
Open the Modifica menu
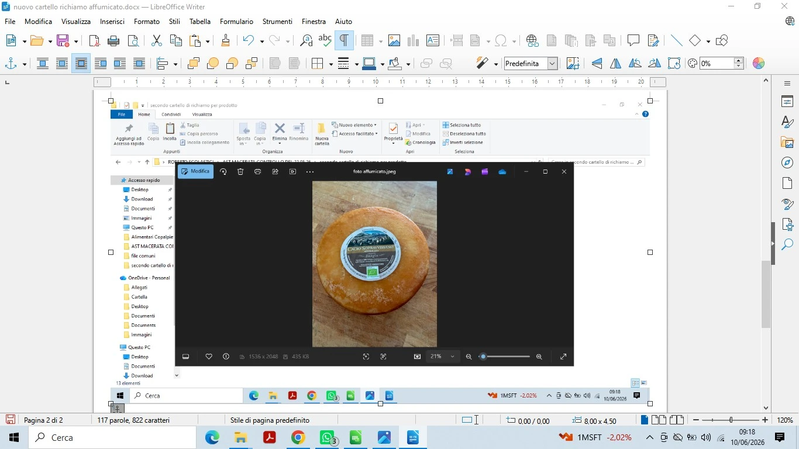tap(38, 21)
